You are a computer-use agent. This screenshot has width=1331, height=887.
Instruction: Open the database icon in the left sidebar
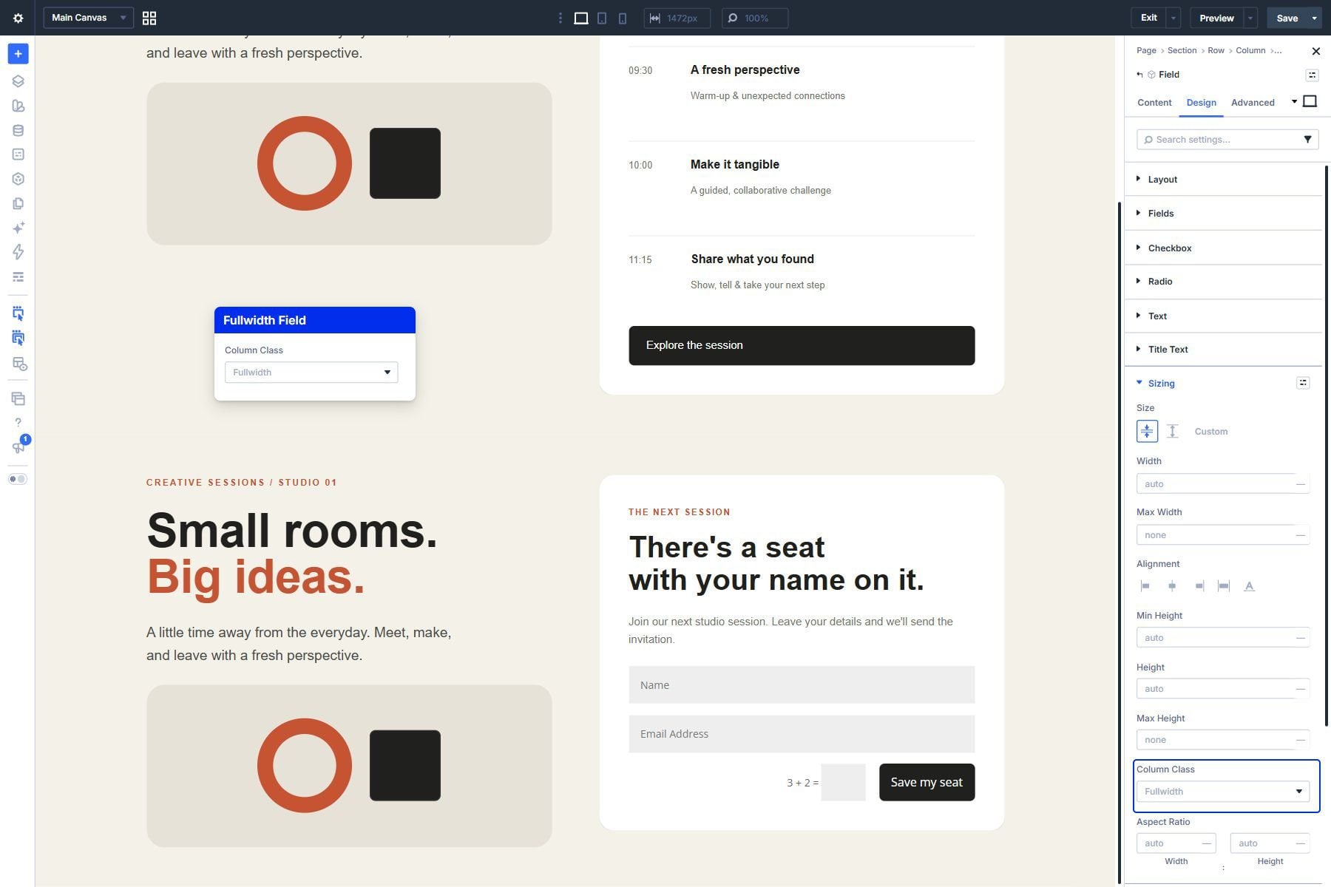pos(18,131)
